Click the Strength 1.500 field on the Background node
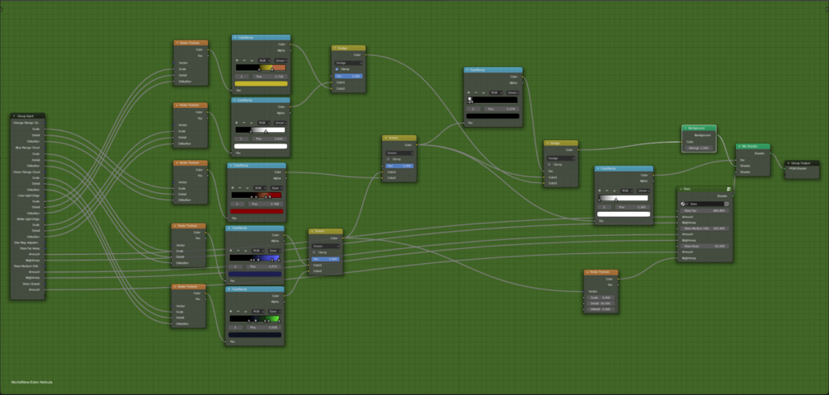 click(x=699, y=148)
